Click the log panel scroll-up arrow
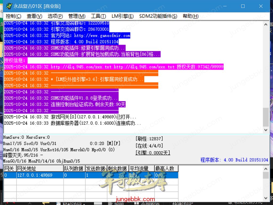Viewport: 273px width, 205px height. point(266,25)
